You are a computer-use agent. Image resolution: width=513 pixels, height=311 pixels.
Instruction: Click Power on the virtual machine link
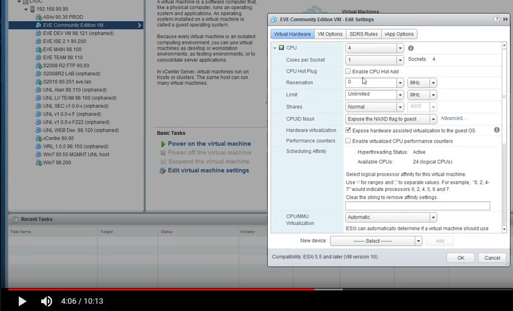tap(210, 144)
